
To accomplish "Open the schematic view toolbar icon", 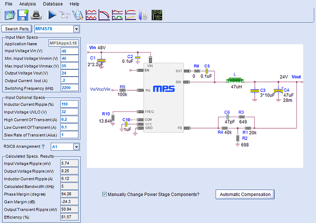I will point(65,15).
